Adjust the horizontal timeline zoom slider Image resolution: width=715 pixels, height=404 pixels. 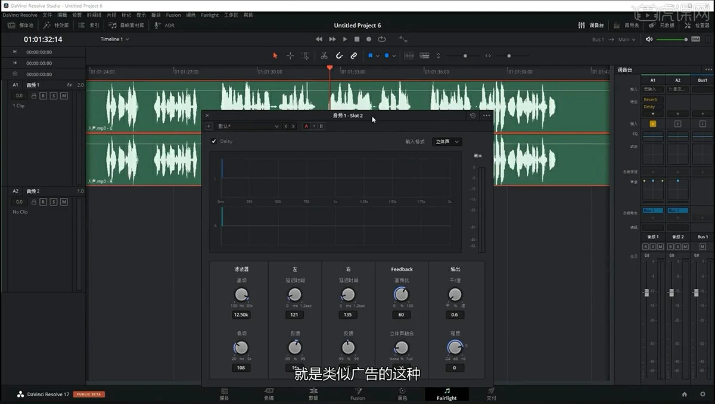tap(509, 55)
